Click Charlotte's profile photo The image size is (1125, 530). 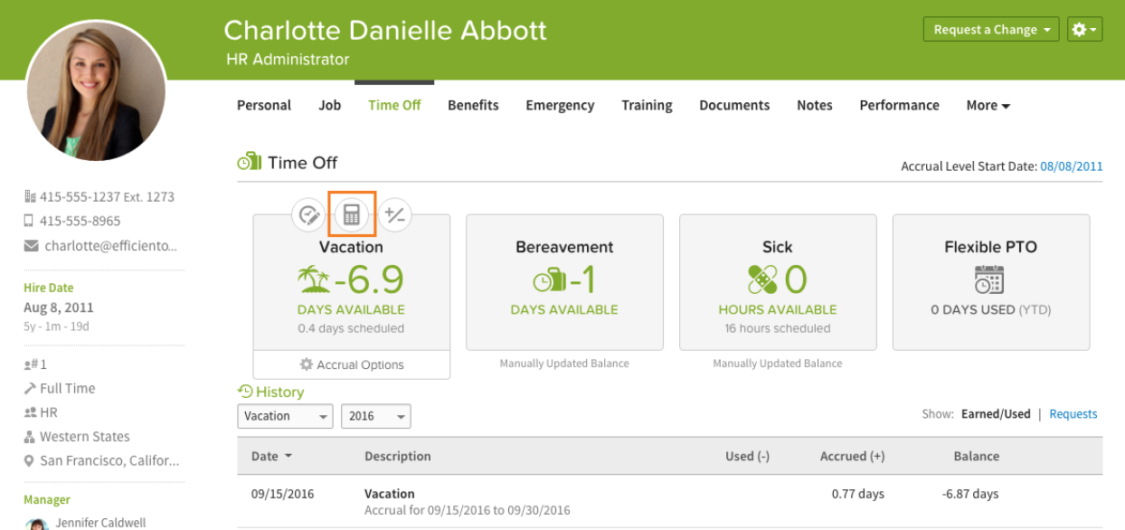(x=96, y=90)
